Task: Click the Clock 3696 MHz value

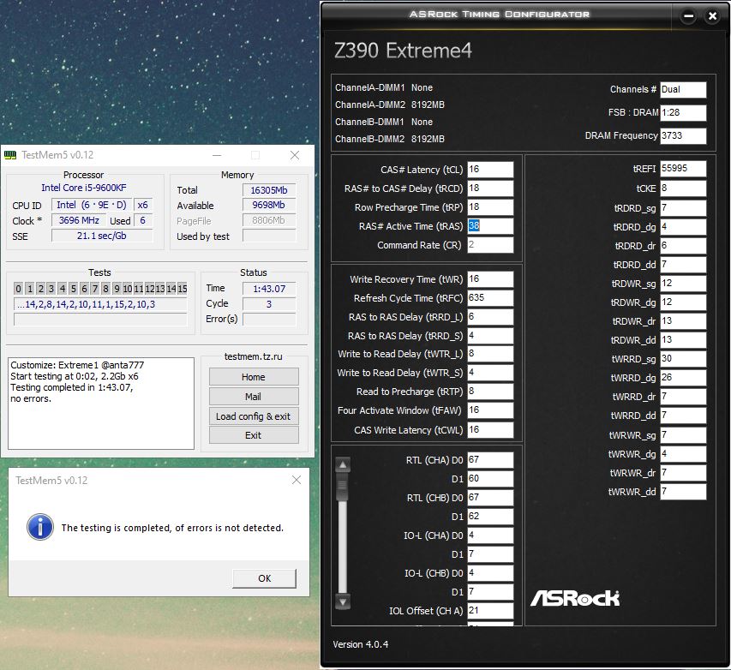Action: (79, 220)
